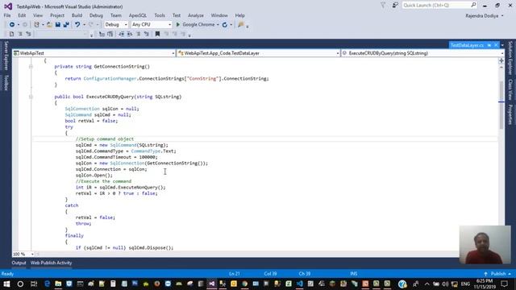
Task: Click the Quick Launch search magnifier
Action: pyautogui.click(x=473, y=5)
